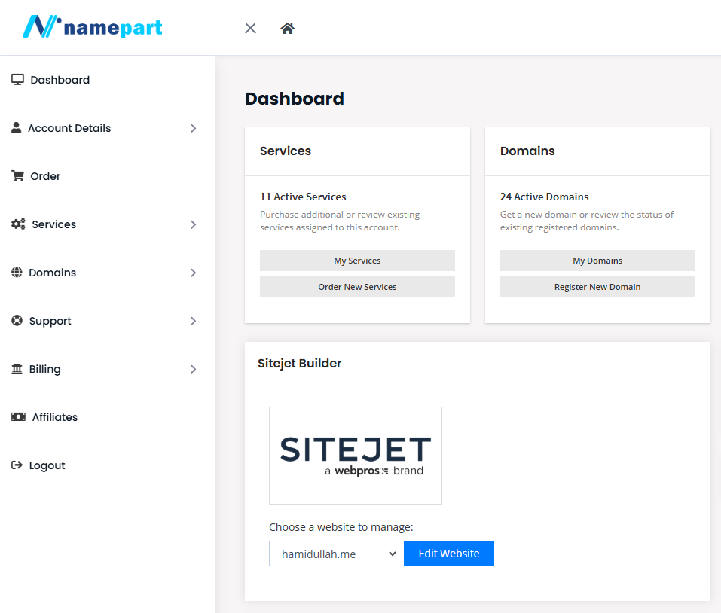This screenshot has width=721, height=613.
Task: Click the namepart logo
Action: (93, 26)
